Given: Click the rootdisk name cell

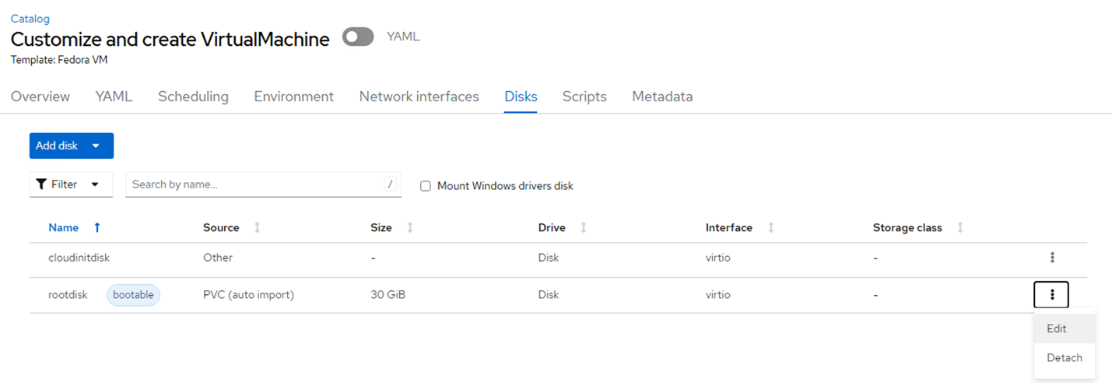Looking at the screenshot, I should click(68, 295).
